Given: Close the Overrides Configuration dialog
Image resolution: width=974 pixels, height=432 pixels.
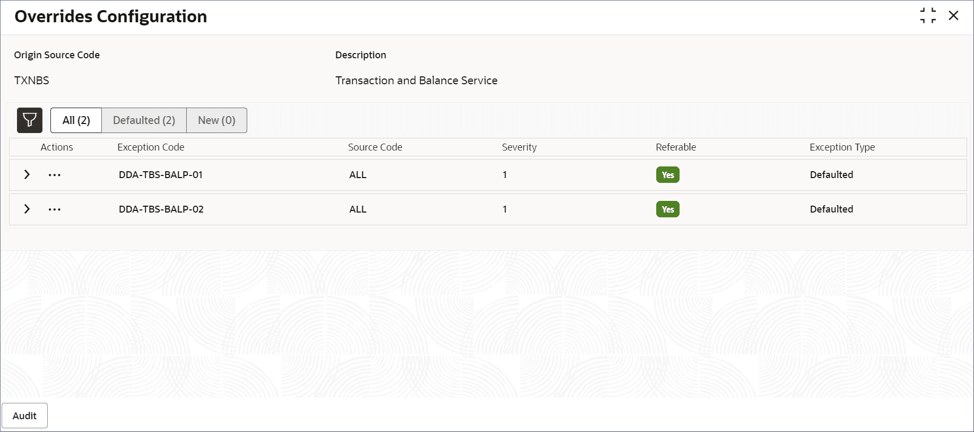Looking at the screenshot, I should point(953,16).
